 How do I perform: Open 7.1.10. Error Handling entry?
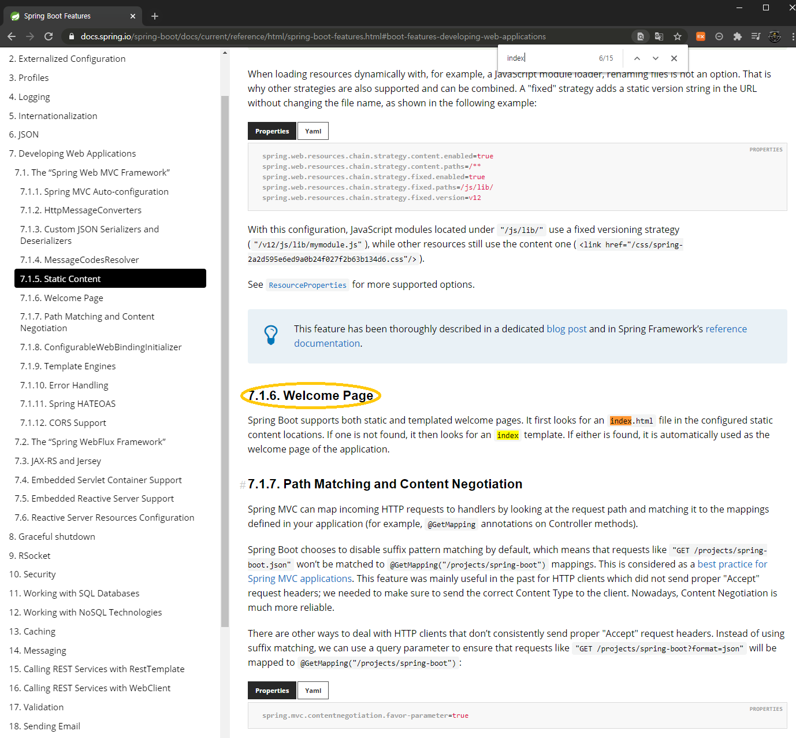[x=64, y=385]
